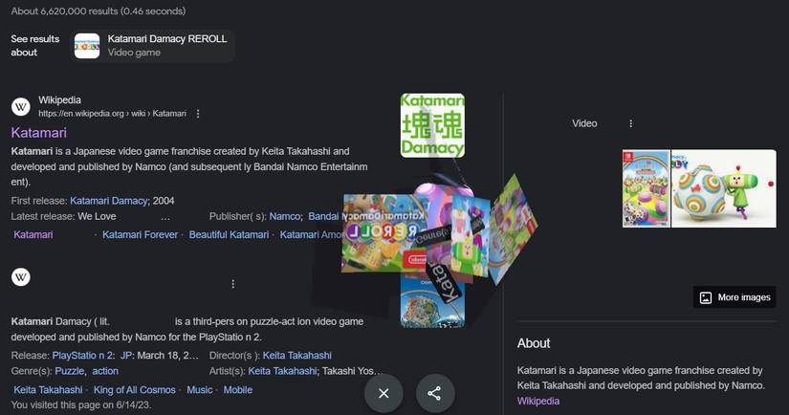Open the Bandai publisher link
This screenshot has width=789, height=415.
point(323,216)
